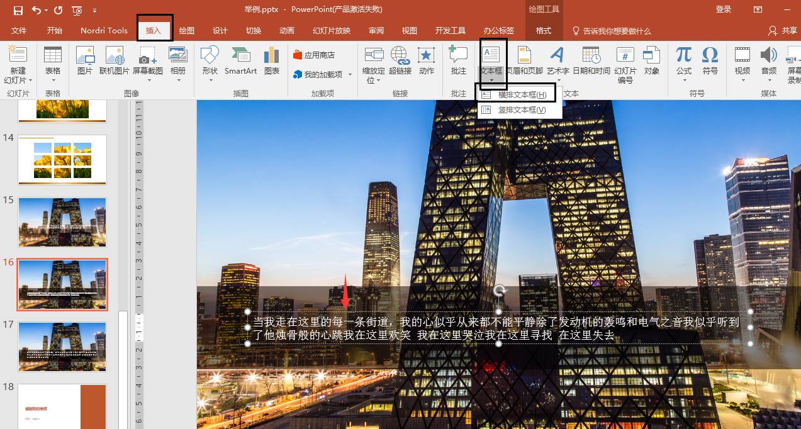Undo the last action
The image size is (801, 429).
click(36, 10)
